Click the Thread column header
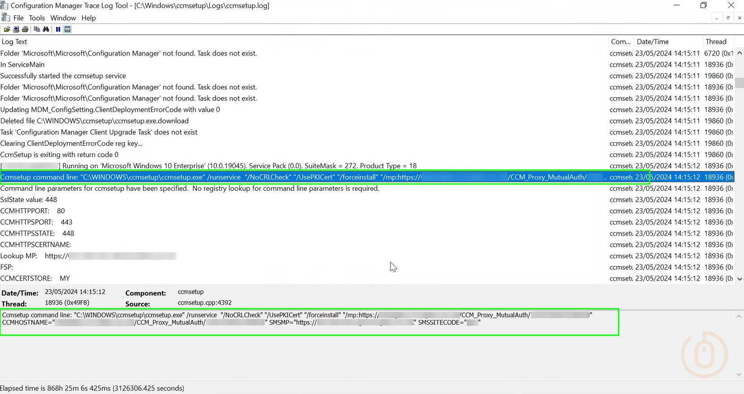Viewport: 744px width, 394px height. click(716, 42)
